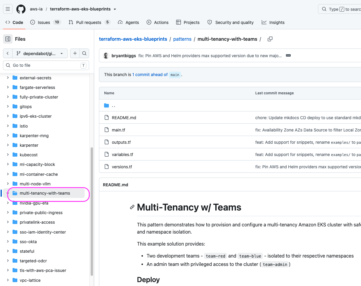Expand the fargate-serverless folder chevron
The height and width of the screenshot is (286, 361).
[8, 87]
